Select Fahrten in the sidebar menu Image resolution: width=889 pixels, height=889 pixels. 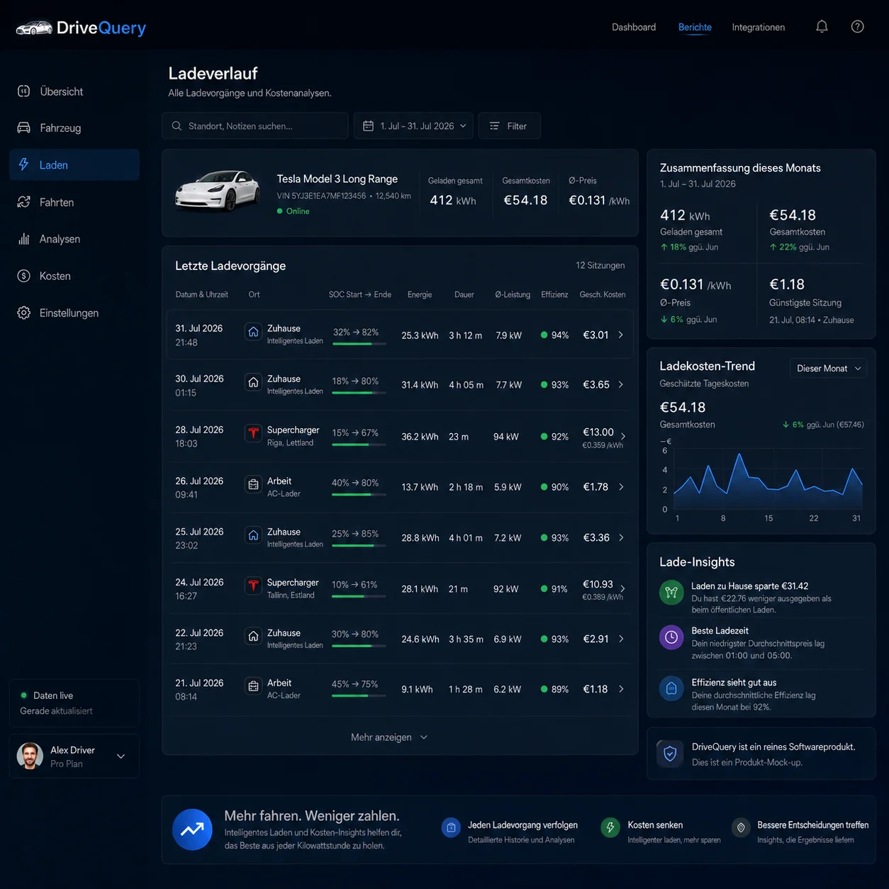pos(74,202)
